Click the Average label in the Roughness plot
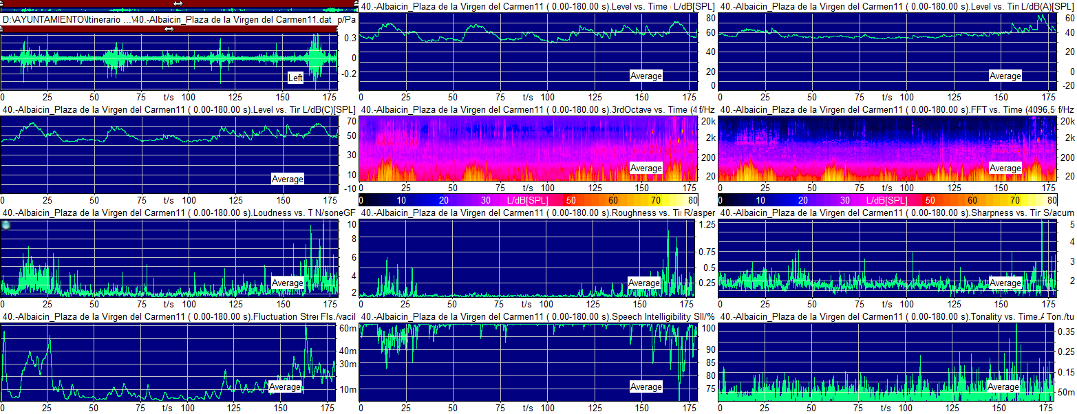This screenshot has height=414, width=1077. (x=644, y=283)
